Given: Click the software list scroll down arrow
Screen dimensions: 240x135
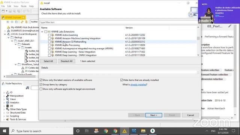Looking at the screenshot, I should click(198, 55).
